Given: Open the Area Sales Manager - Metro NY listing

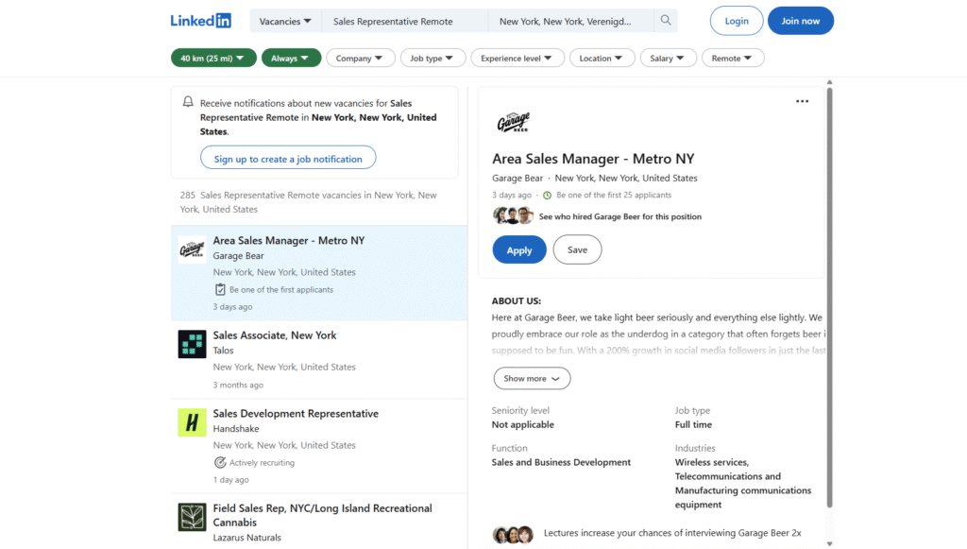Looking at the screenshot, I should pos(319,273).
